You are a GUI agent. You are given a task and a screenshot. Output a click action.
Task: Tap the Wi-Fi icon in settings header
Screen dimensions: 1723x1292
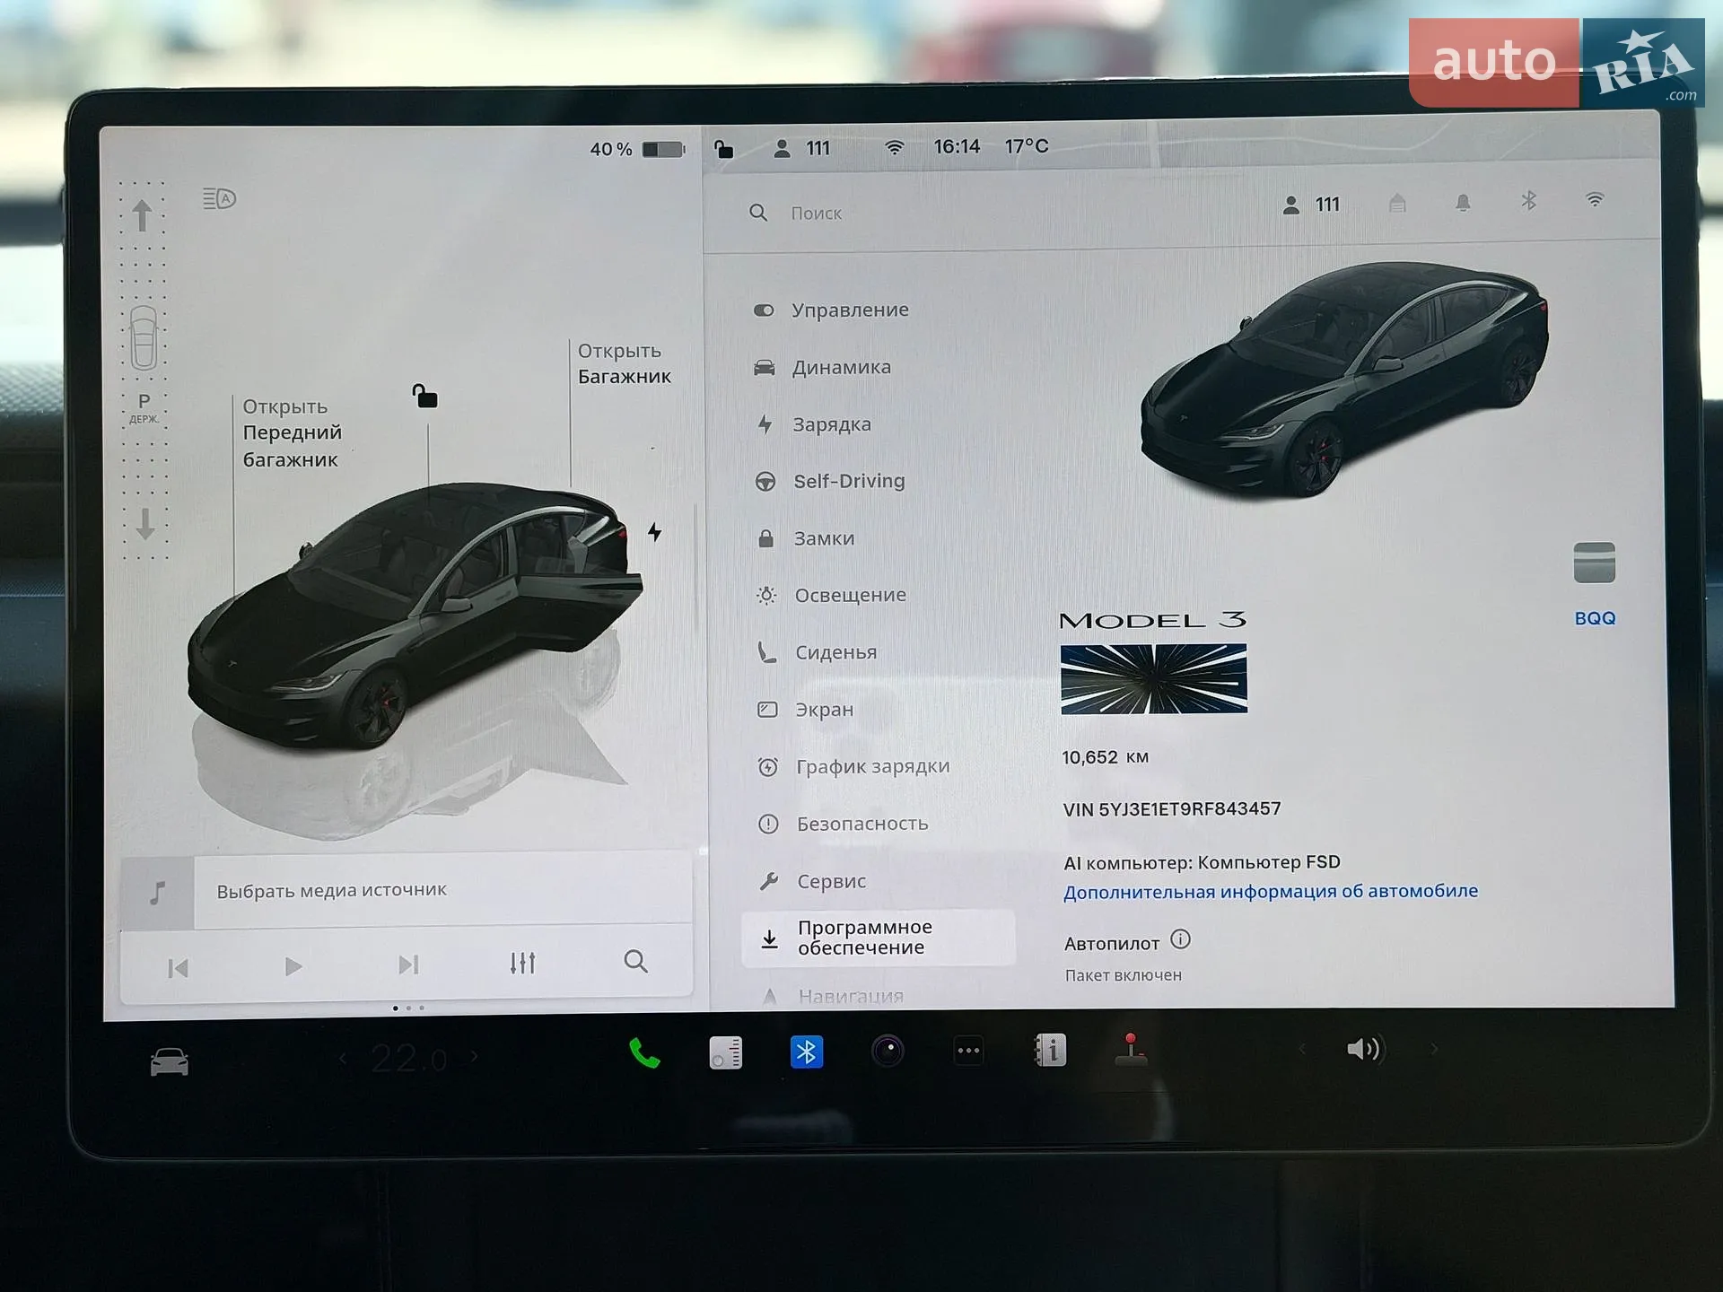[x=1595, y=200]
